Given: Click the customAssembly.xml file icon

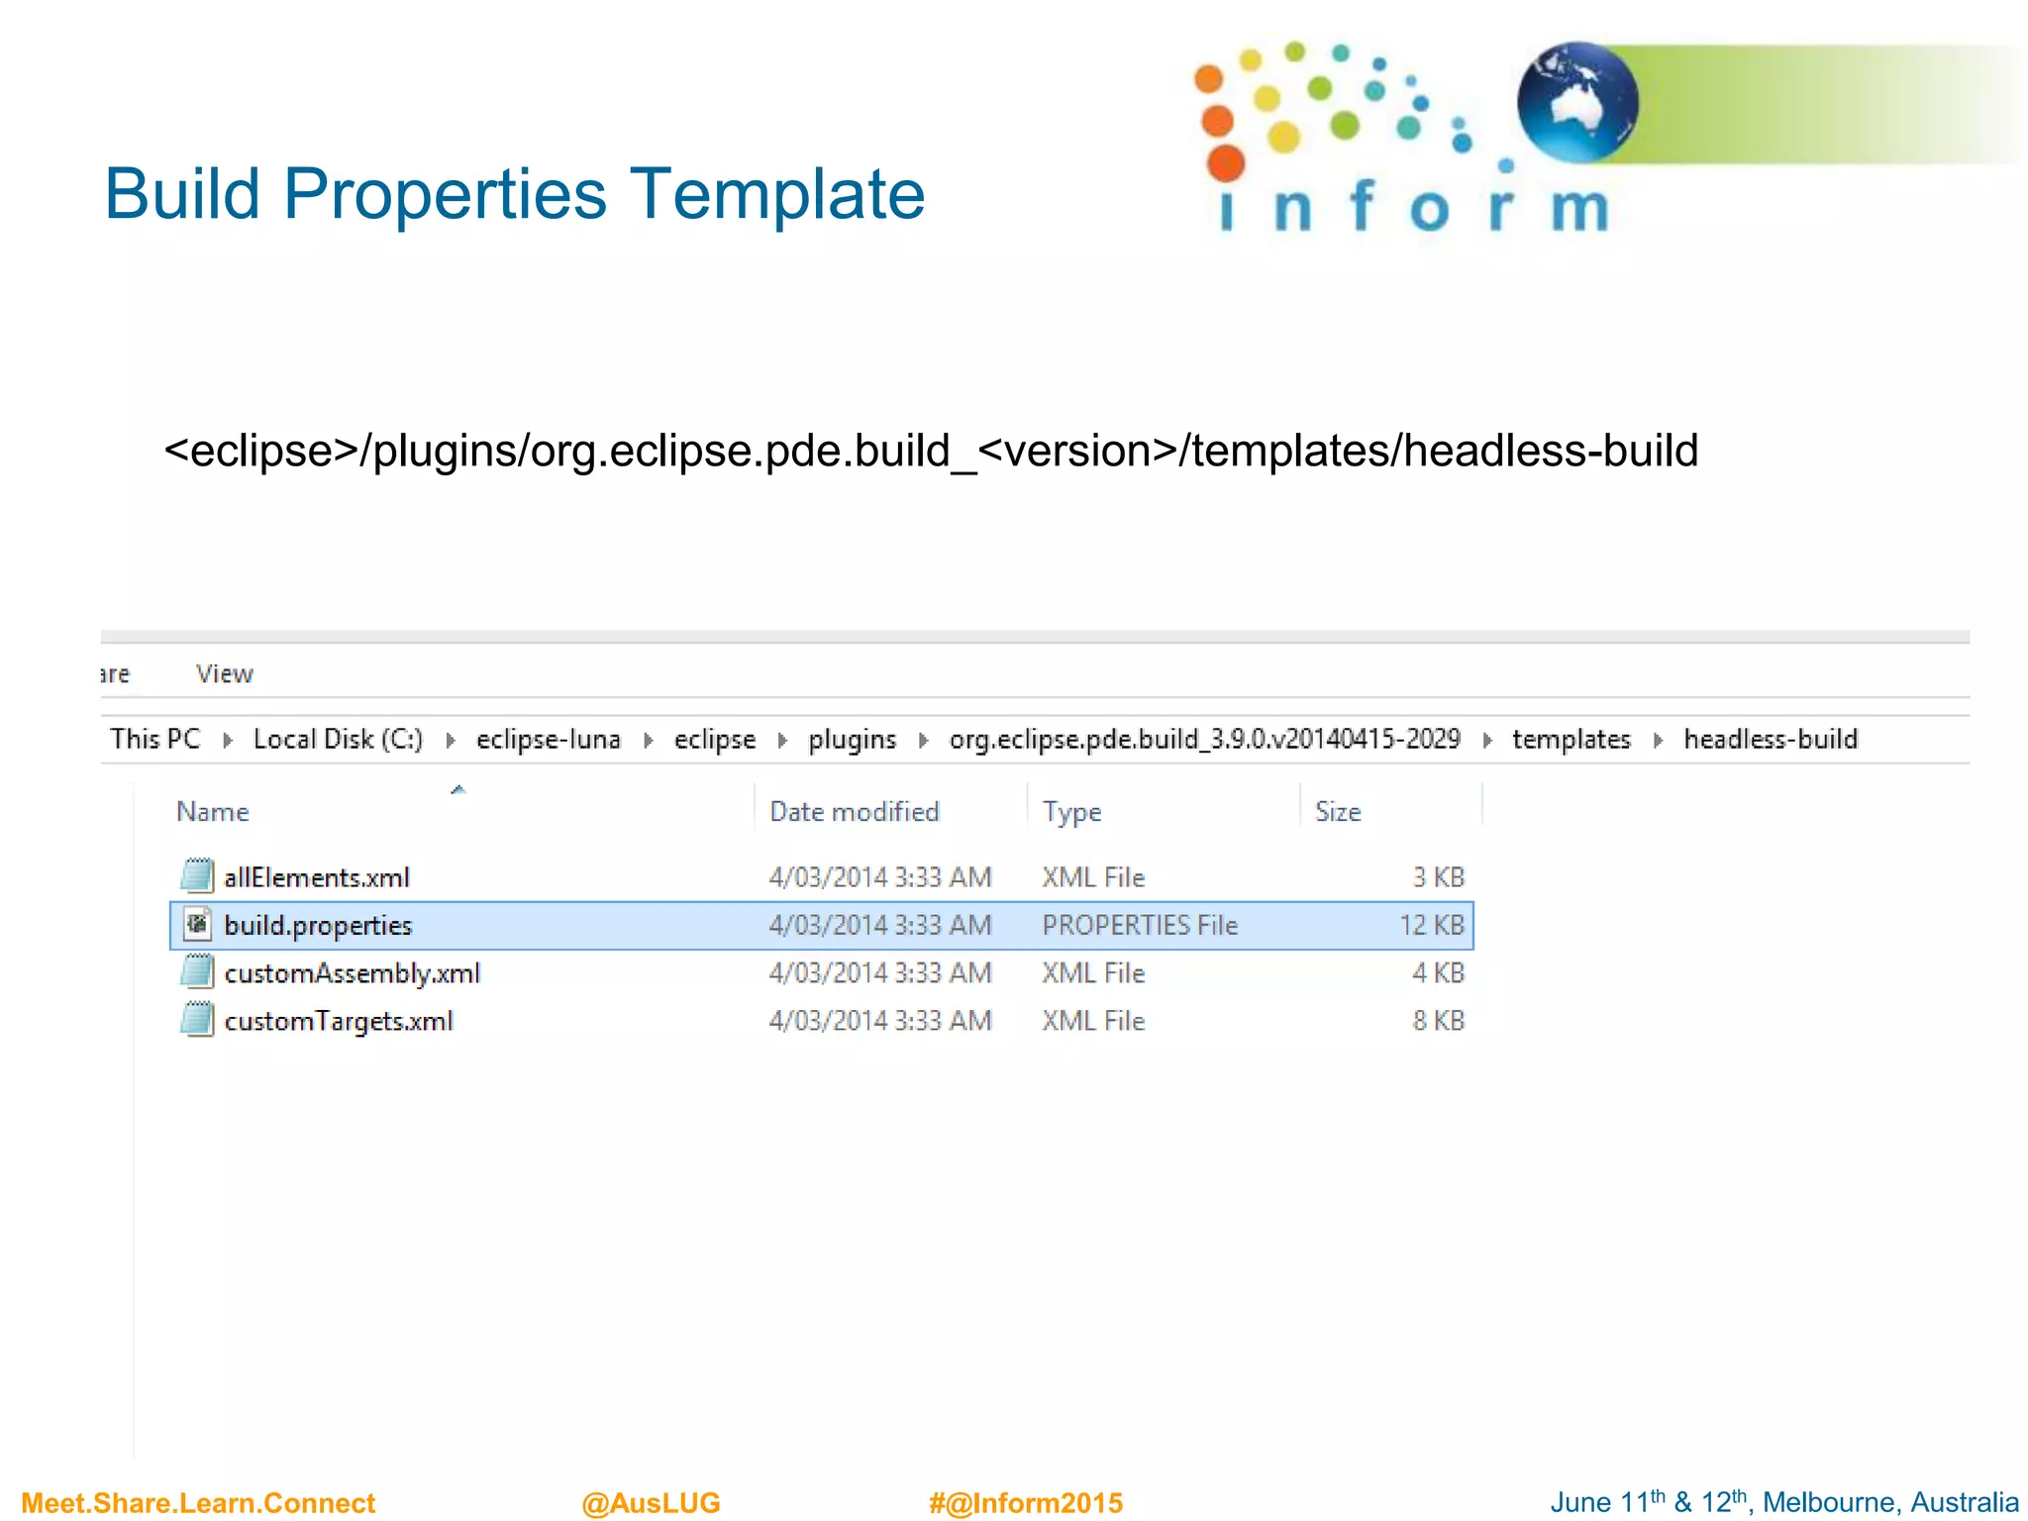Looking at the screenshot, I should click(197, 971).
